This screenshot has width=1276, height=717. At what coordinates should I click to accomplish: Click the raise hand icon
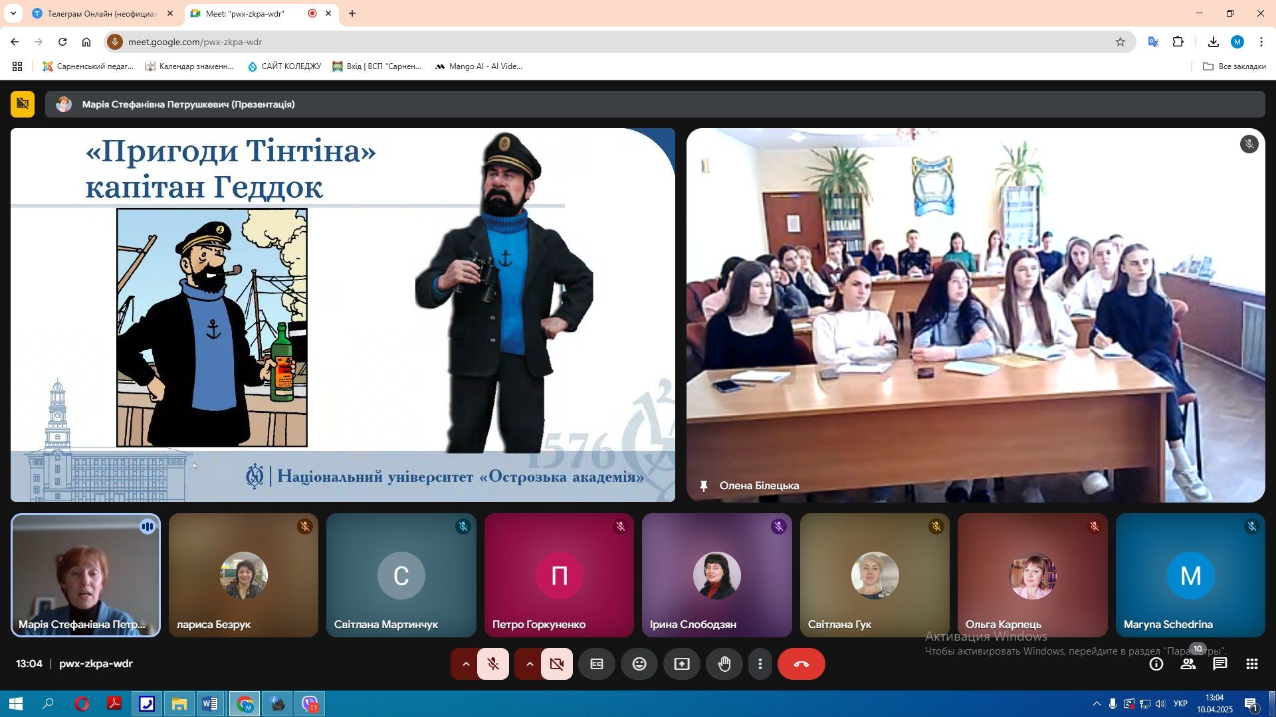724,664
